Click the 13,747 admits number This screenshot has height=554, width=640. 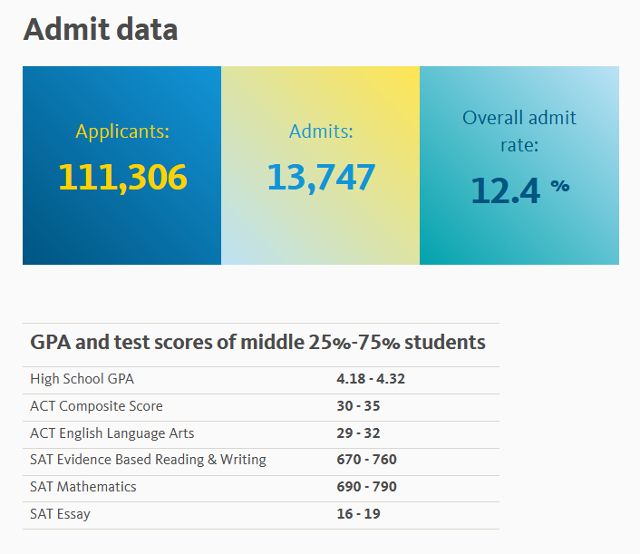(321, 177)
